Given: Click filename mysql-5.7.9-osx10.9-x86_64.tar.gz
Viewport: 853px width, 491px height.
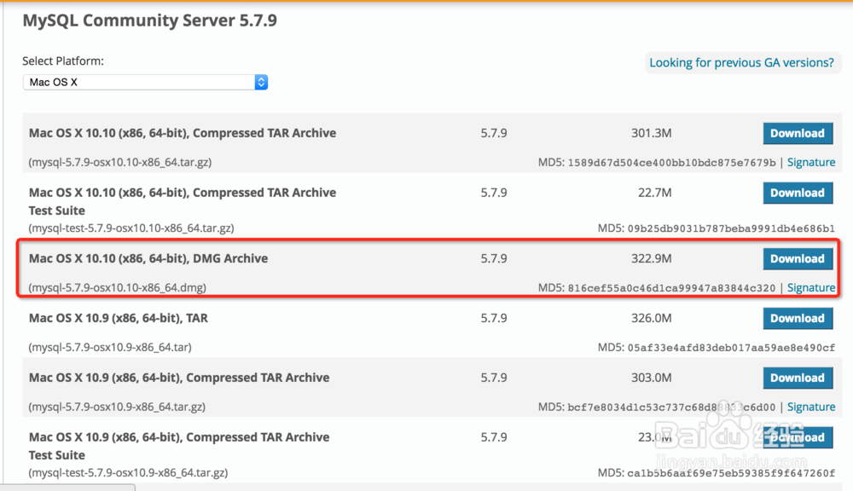Looking at the screenshot, I should (117, 407).
